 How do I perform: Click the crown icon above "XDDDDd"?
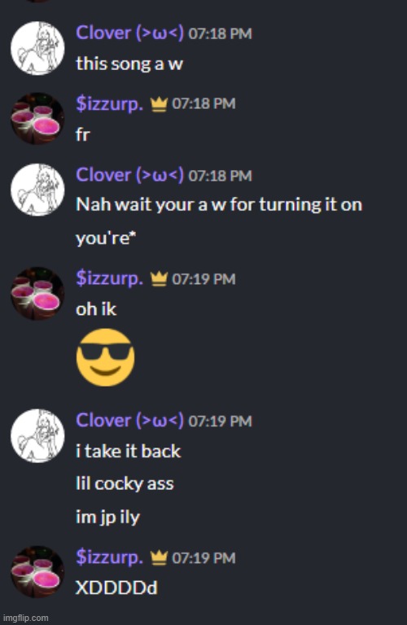click(x=159, y=557)
